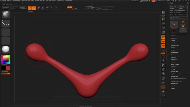Expand the Layers section
The image size is (190, 107).
pyautogui.click(x=172, y=40)
